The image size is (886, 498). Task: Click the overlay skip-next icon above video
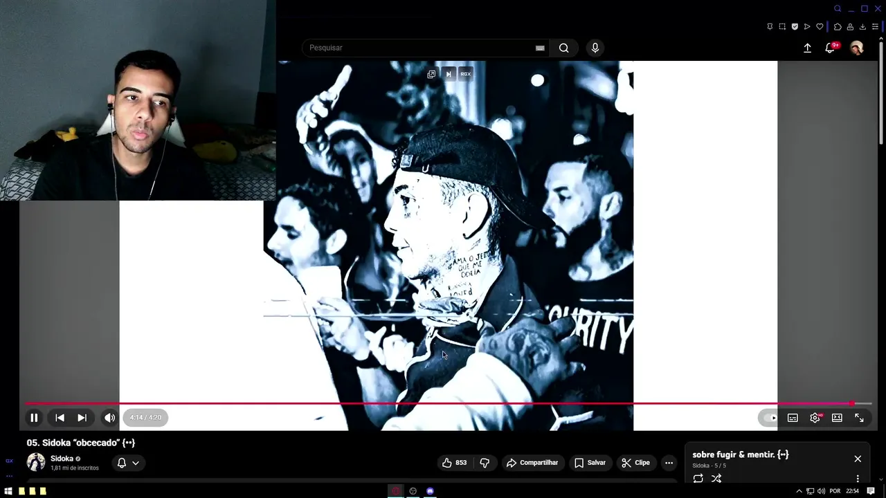click(x=449, y=74)
